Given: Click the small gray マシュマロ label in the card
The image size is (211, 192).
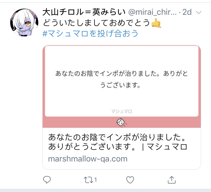Looking at the screenshot, I should point(122,111).
